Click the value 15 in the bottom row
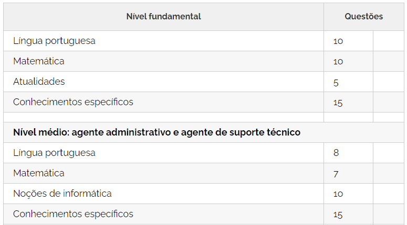This screenshot has height=225, width=407. coord(338,215)
